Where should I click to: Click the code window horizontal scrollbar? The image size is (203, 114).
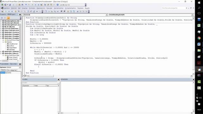coord(109,76)
